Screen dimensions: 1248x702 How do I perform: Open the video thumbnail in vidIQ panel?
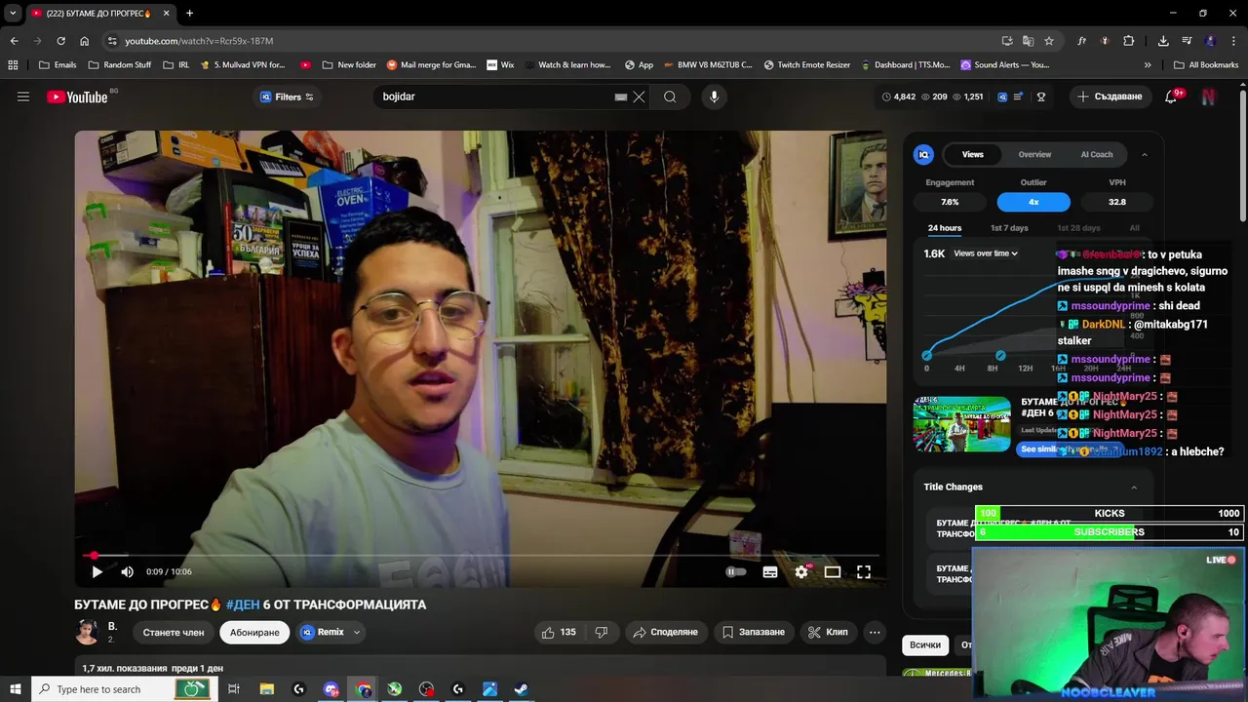962,424
